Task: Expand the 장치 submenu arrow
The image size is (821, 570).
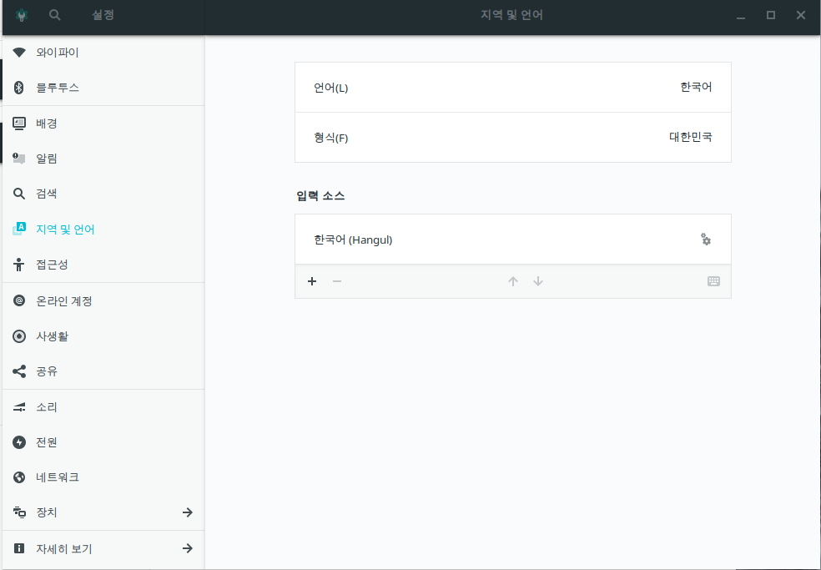Action: (x=188, y=512)
